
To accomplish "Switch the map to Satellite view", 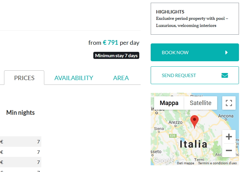I will tap(200, 103).
